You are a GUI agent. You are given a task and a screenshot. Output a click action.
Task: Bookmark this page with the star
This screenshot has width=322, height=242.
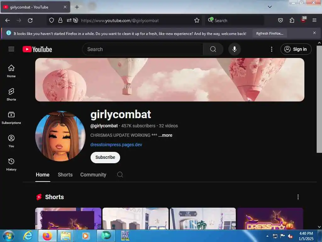coord(197,20)
